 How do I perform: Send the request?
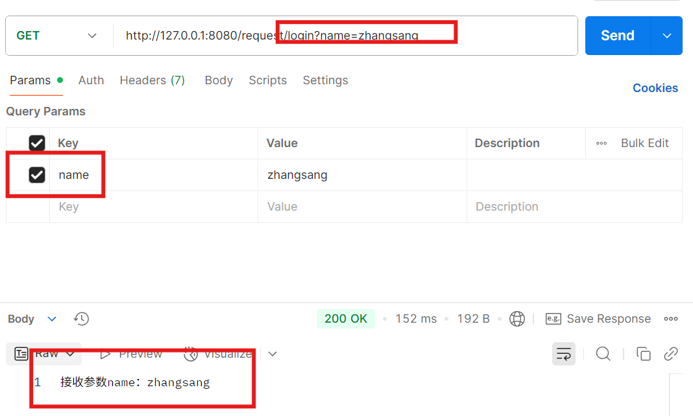618,36
